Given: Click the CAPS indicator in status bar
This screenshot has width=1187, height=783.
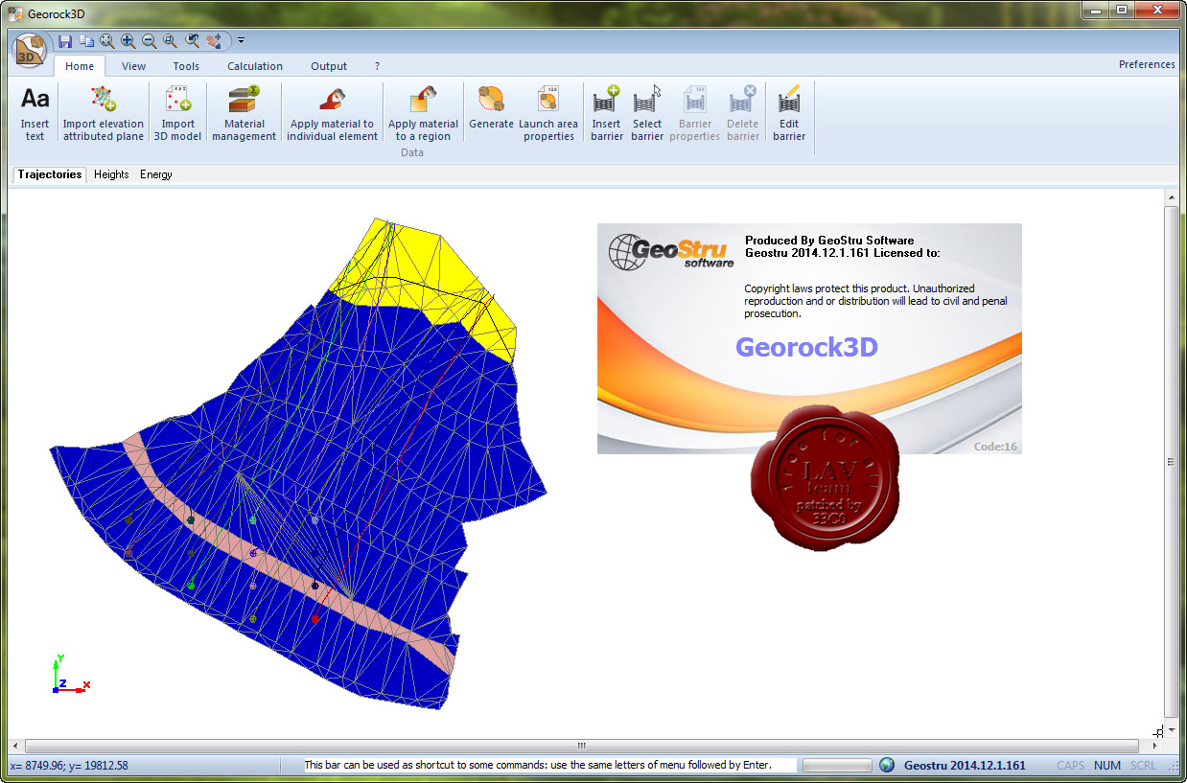Looking at the screenshot, I should (1071, 766).
